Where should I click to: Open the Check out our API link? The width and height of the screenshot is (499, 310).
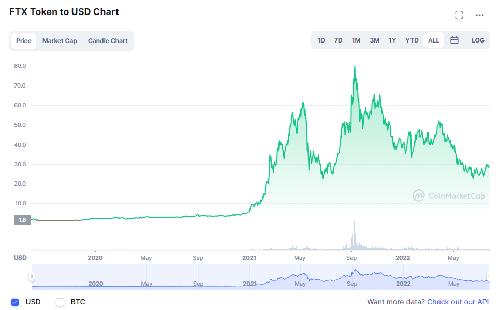click(458, 302)
